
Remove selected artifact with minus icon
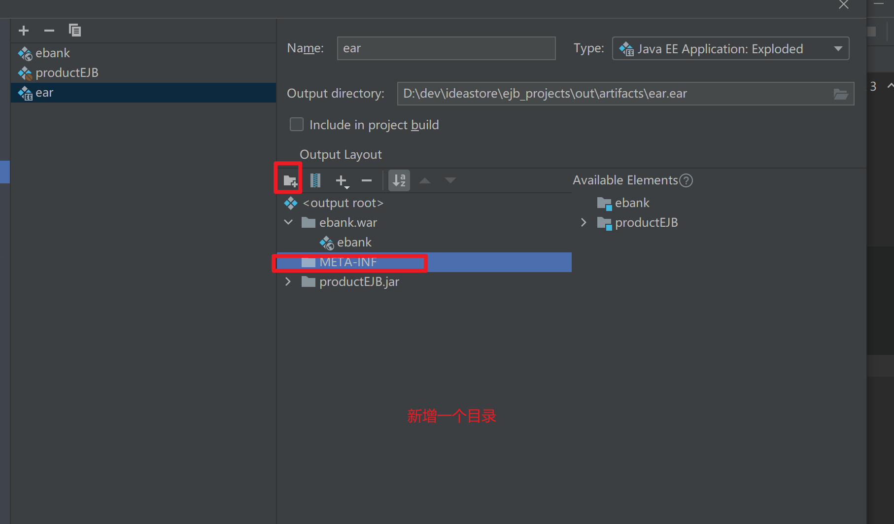click(49, 31)
